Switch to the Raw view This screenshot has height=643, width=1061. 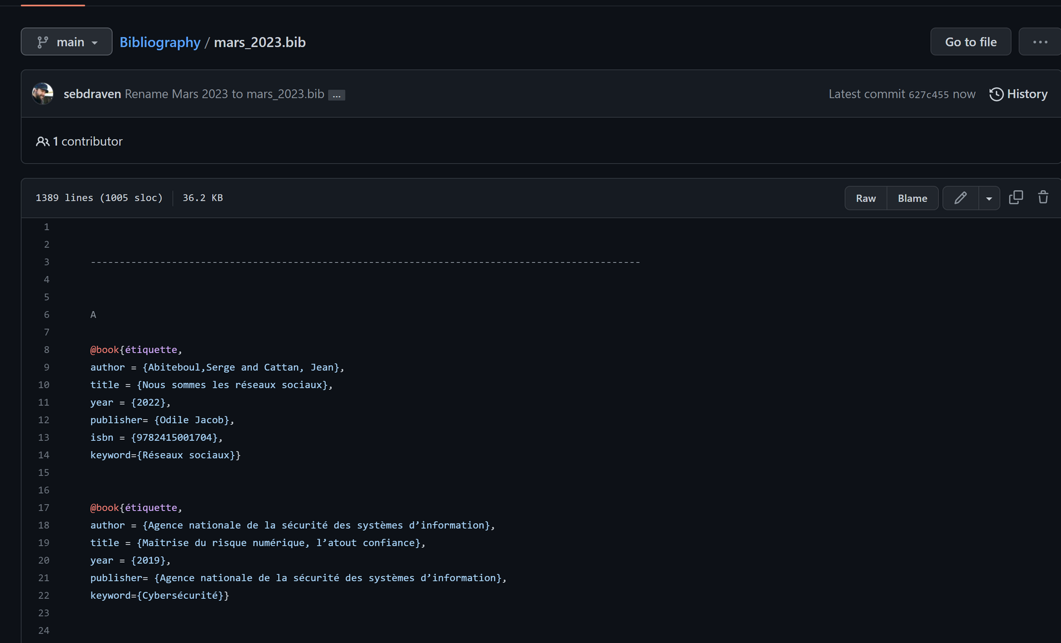pos(865,198)
